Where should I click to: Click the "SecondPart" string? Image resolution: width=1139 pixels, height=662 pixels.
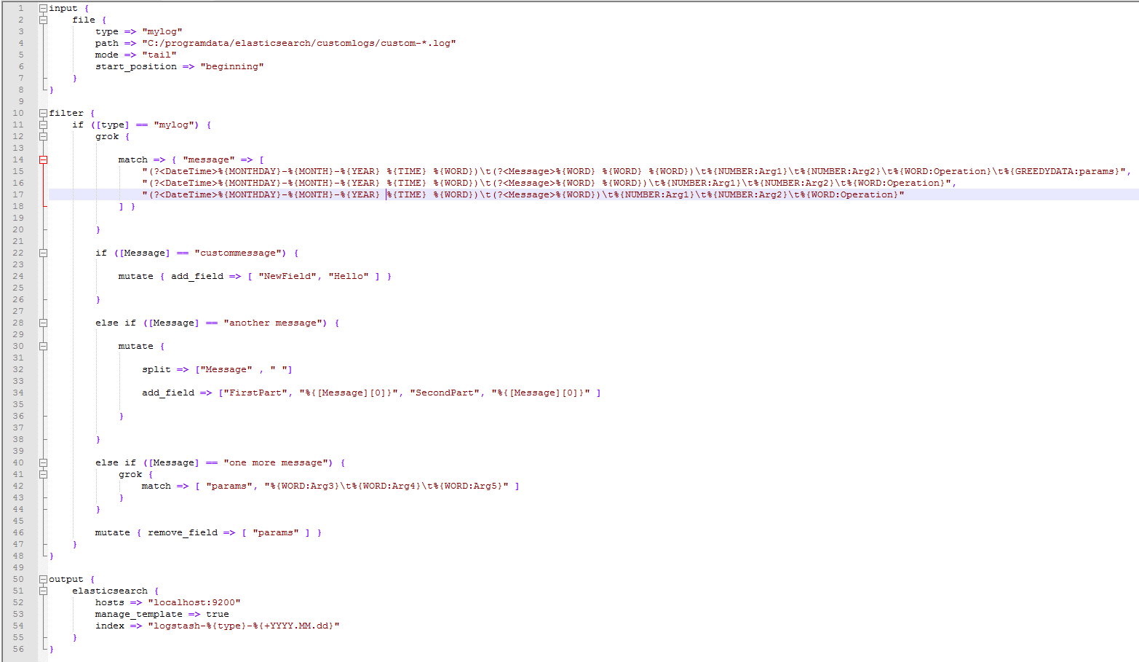point(445,393)
